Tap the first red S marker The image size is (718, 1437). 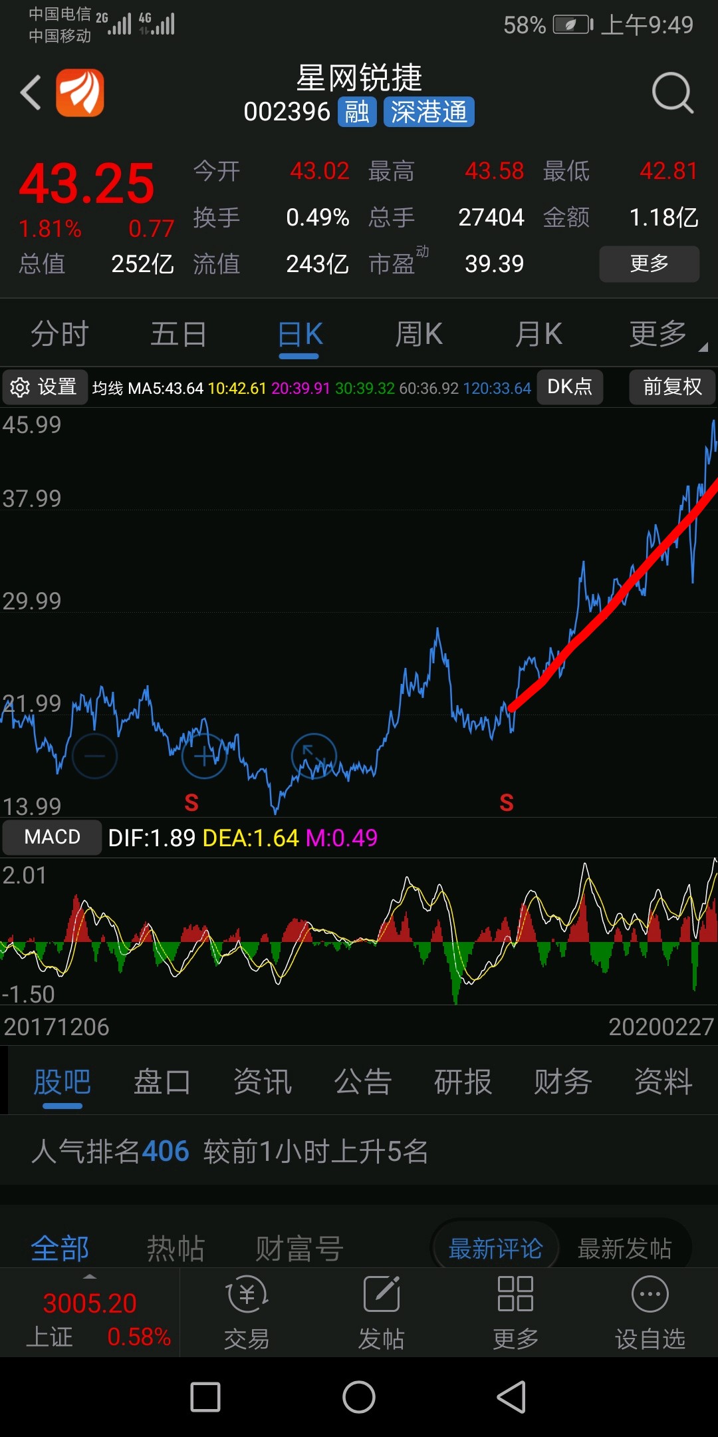[191, 803]
